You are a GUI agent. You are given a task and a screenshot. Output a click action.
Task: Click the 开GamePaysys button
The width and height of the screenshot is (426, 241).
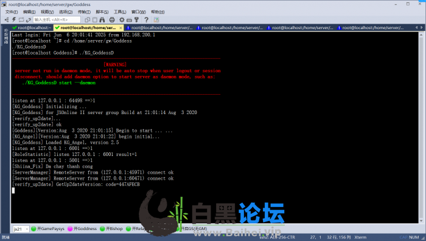click(x=48, y=229)
